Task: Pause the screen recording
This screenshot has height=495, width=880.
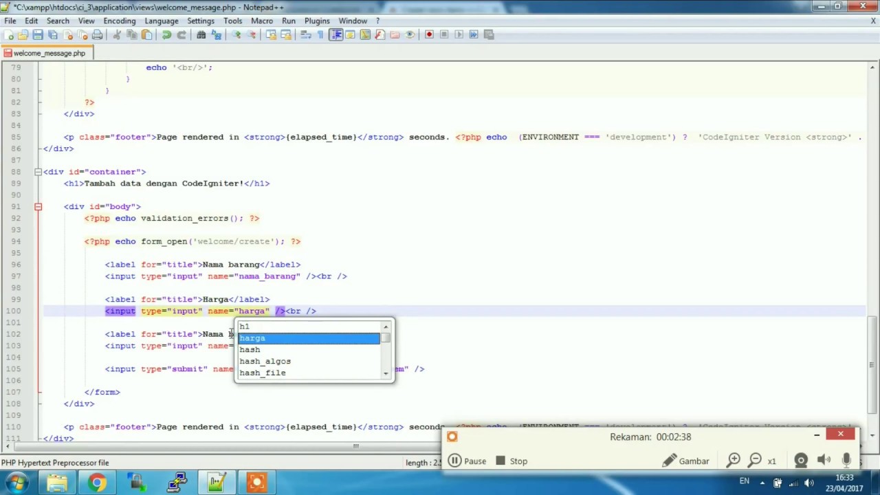Action: [467, 461]
